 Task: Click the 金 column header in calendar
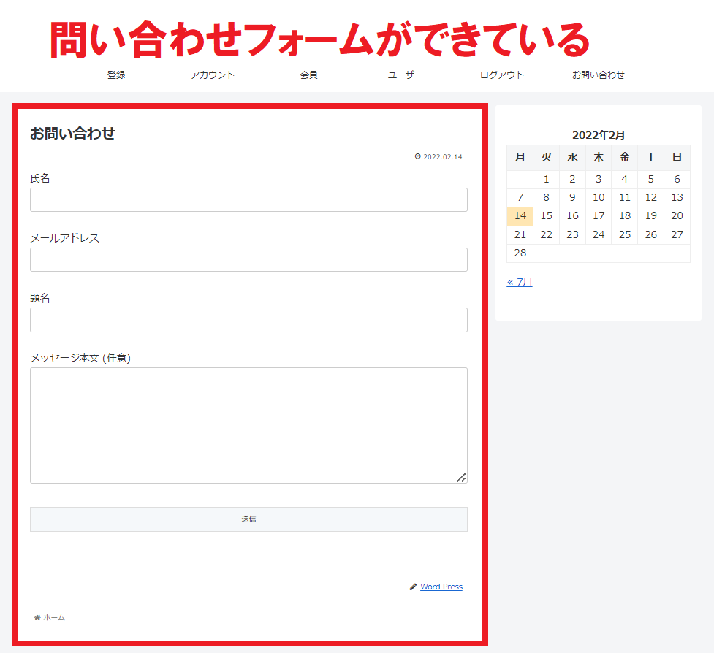point(625,158)
